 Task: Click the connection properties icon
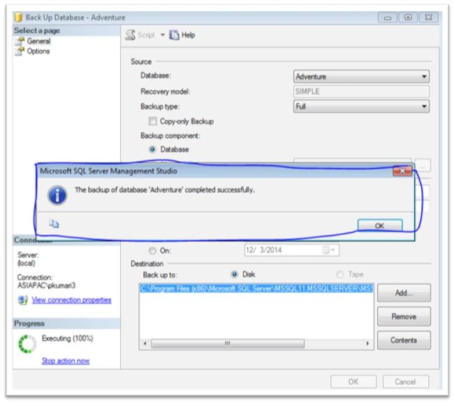pos(23,300)
